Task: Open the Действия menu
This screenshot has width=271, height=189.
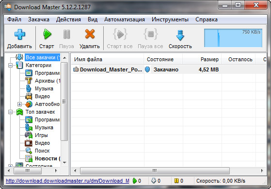Action: (x=68, y=19)
